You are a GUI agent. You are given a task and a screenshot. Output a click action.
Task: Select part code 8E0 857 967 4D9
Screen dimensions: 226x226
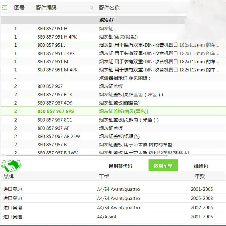[55, 103]
